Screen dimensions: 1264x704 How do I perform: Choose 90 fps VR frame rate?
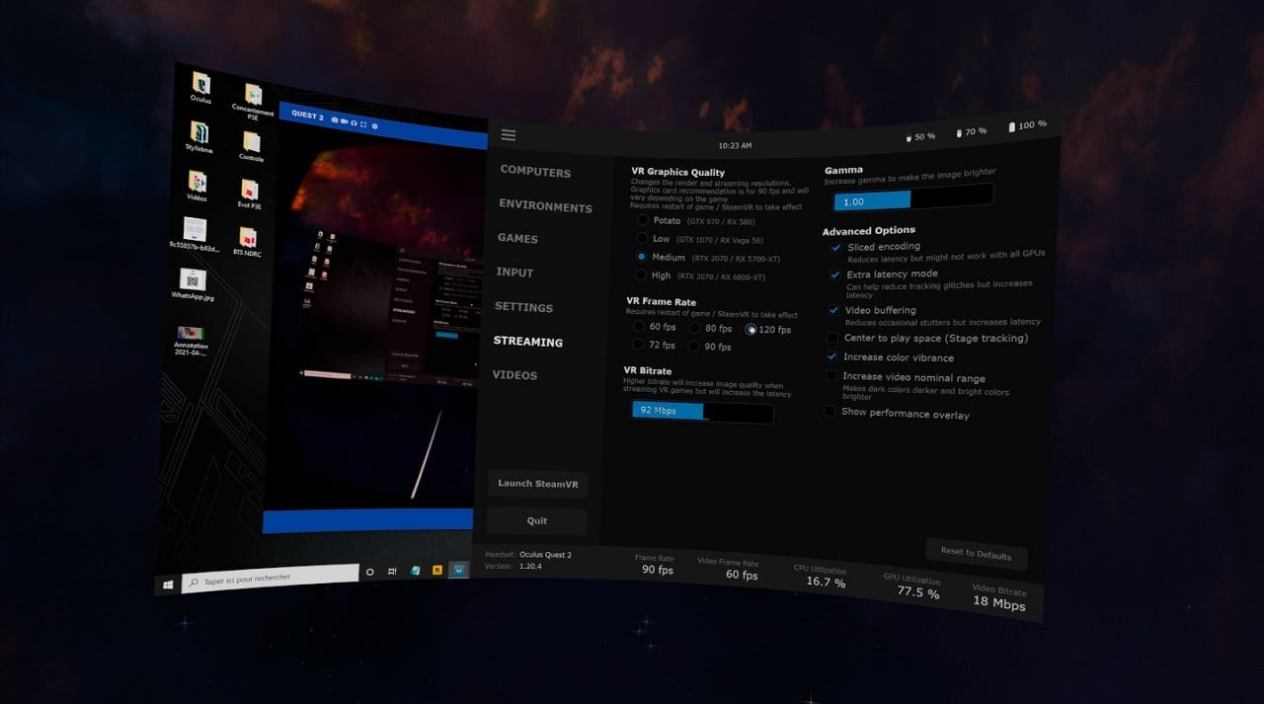pyautogui.click(x=694, y=346)
